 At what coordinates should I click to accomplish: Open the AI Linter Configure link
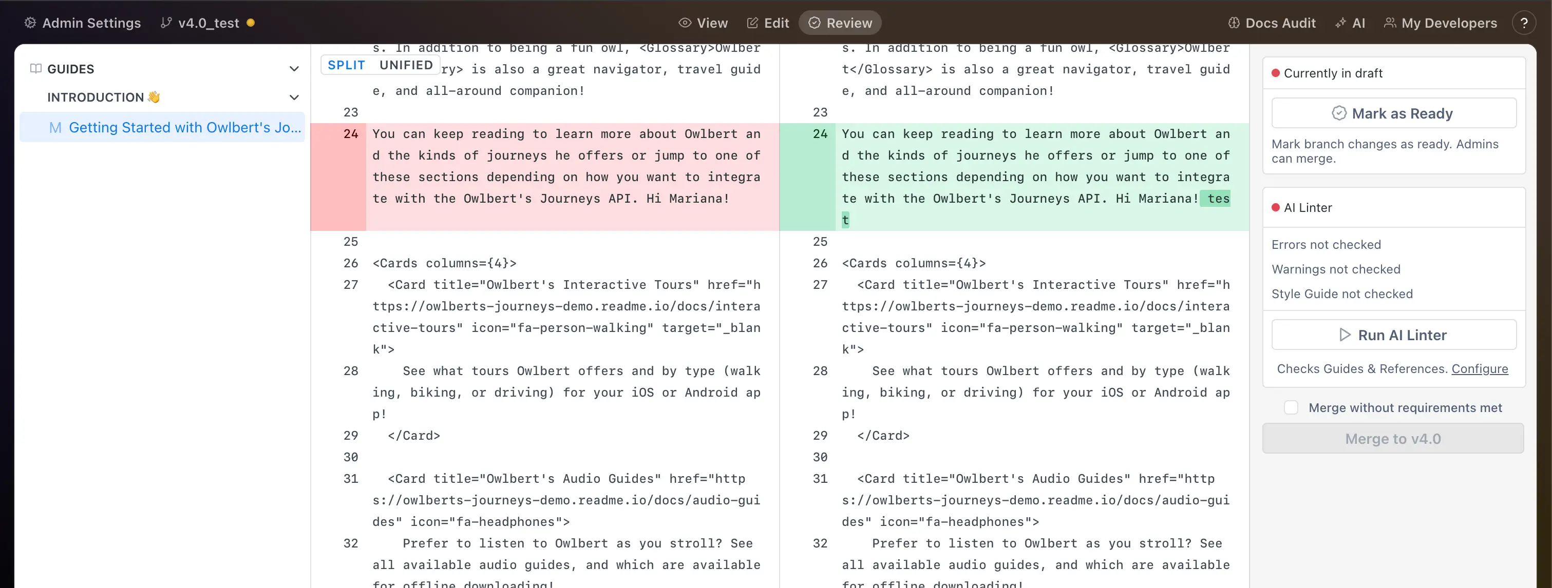(x=1480, y=369)
